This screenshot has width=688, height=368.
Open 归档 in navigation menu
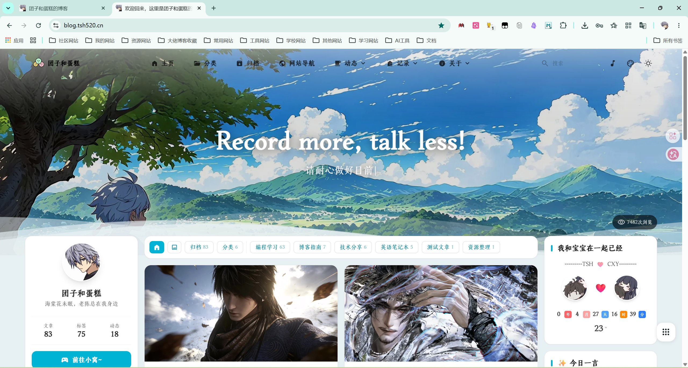point(248,63)
